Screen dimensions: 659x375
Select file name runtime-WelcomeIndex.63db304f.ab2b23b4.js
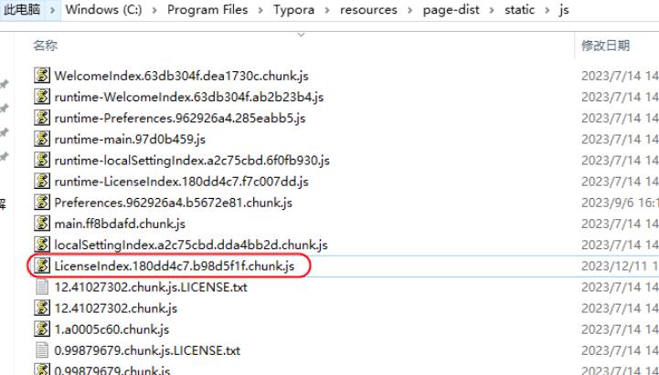click(x=188, y=97)
